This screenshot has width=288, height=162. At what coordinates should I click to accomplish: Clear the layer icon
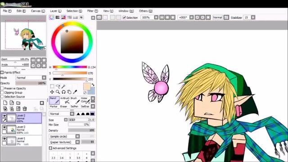coord(18,109)
